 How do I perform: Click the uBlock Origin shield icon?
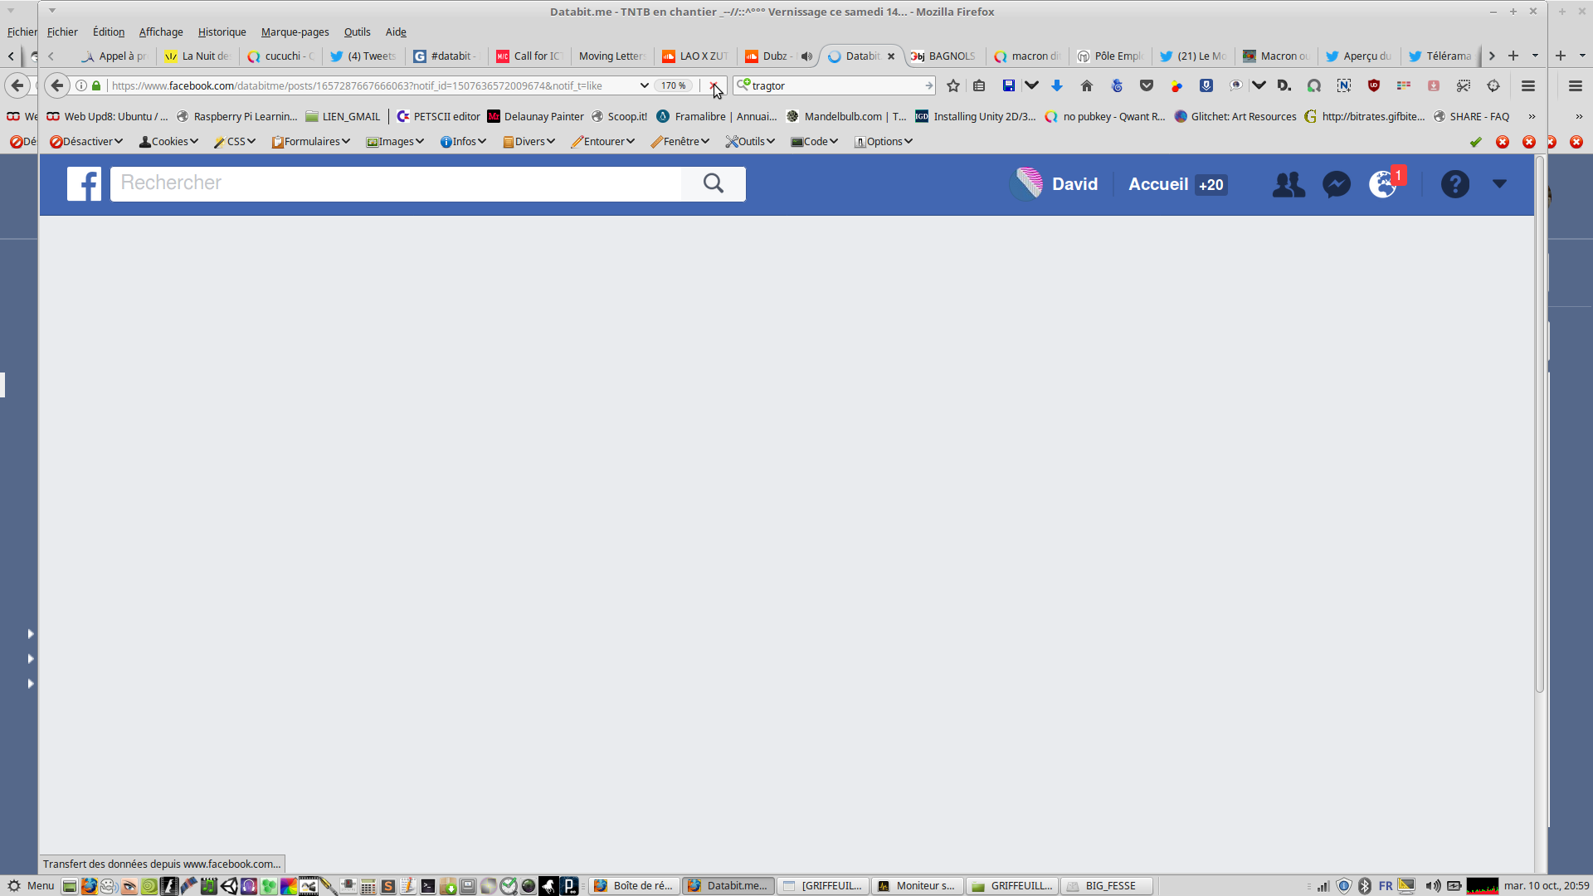pos(1374,85)
